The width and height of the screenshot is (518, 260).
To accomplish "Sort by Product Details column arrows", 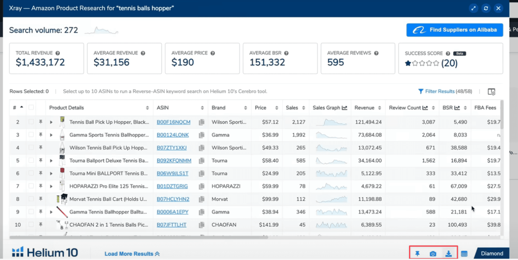I will click(147, 108).
